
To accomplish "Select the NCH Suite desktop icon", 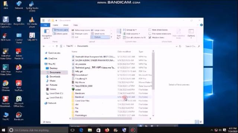I will (6, 37).
